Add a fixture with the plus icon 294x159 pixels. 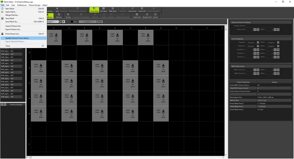(57, 10)
